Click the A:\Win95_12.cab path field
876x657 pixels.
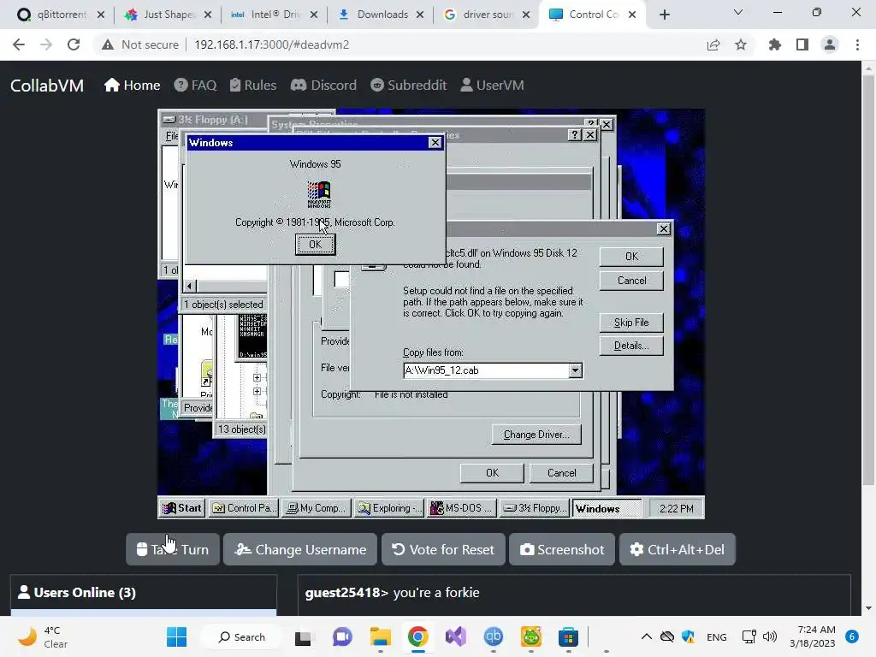(486, 370)
